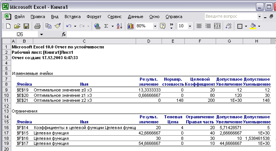Select row 16 header
276x151 pixels.
tap(6, 128)
